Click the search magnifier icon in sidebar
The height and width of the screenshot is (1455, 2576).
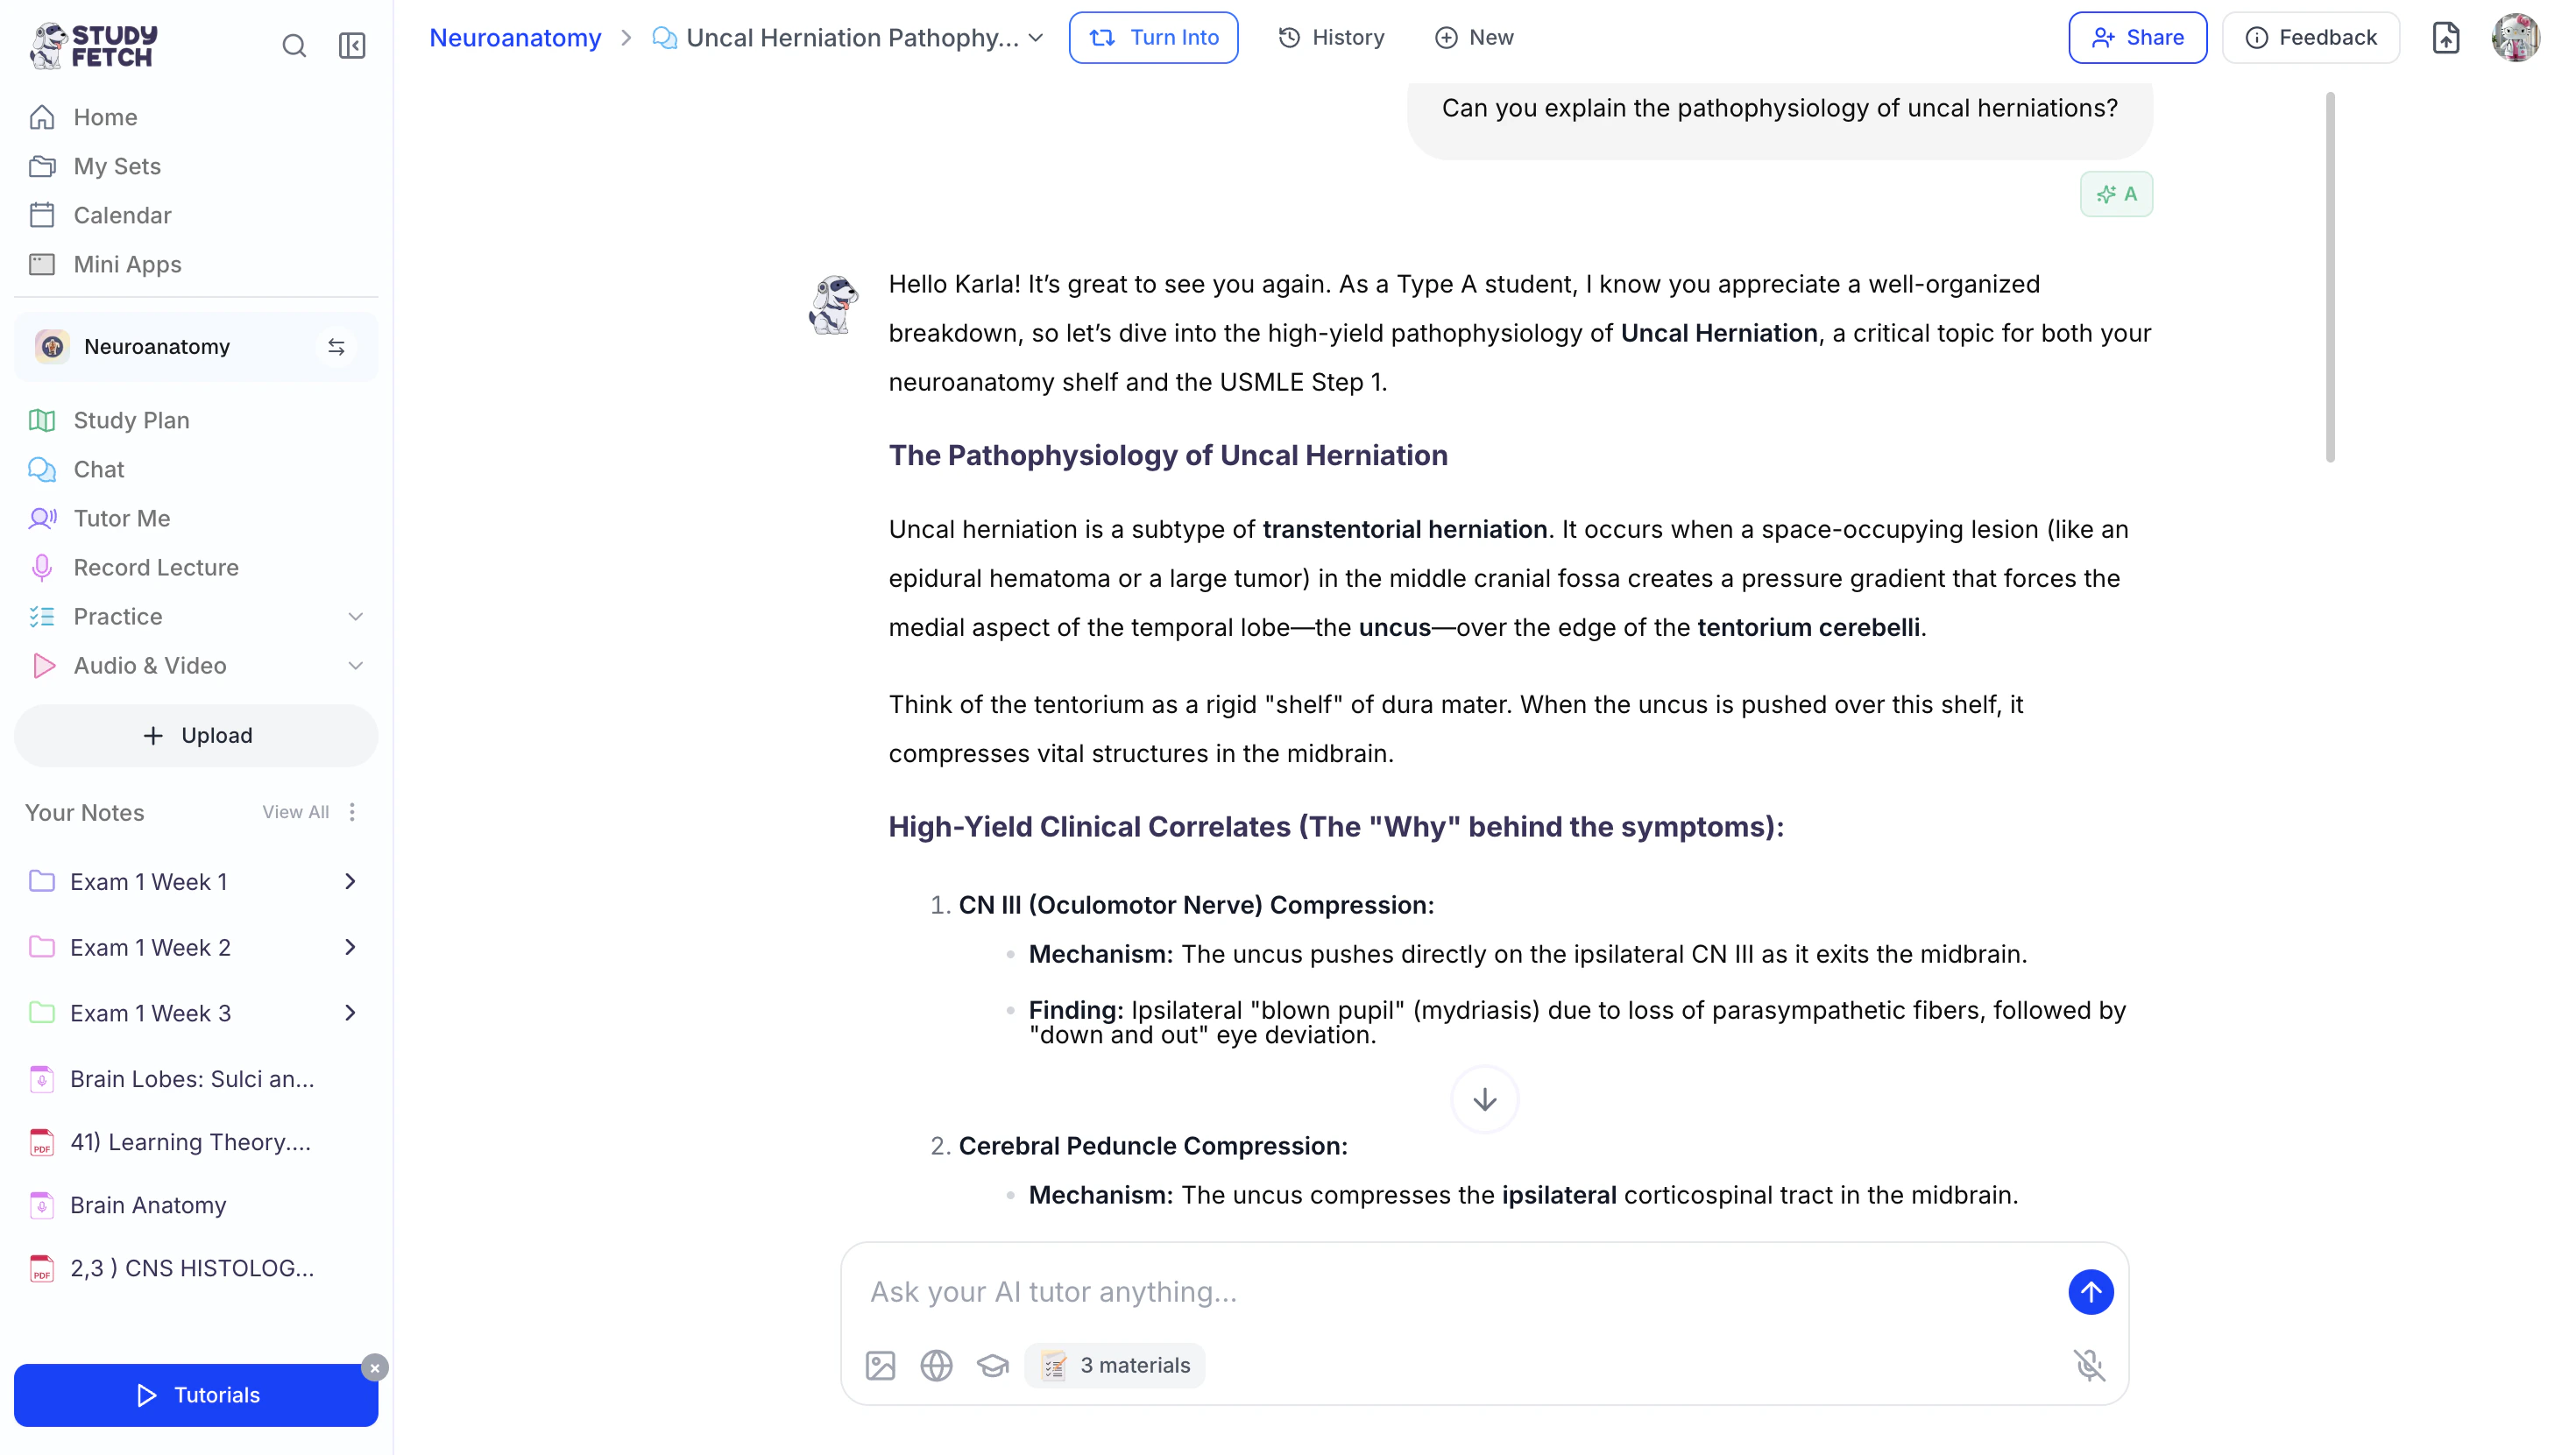294,45
